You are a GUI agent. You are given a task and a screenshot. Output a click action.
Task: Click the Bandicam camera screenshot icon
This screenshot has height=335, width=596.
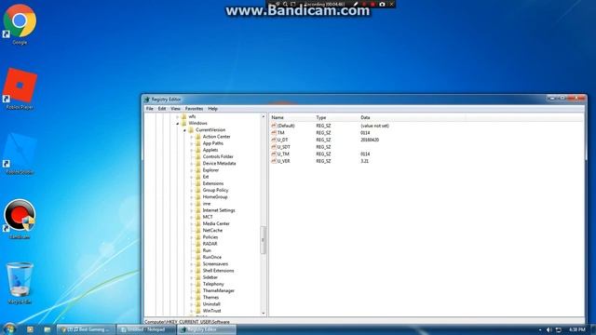(x=382, y=4)
